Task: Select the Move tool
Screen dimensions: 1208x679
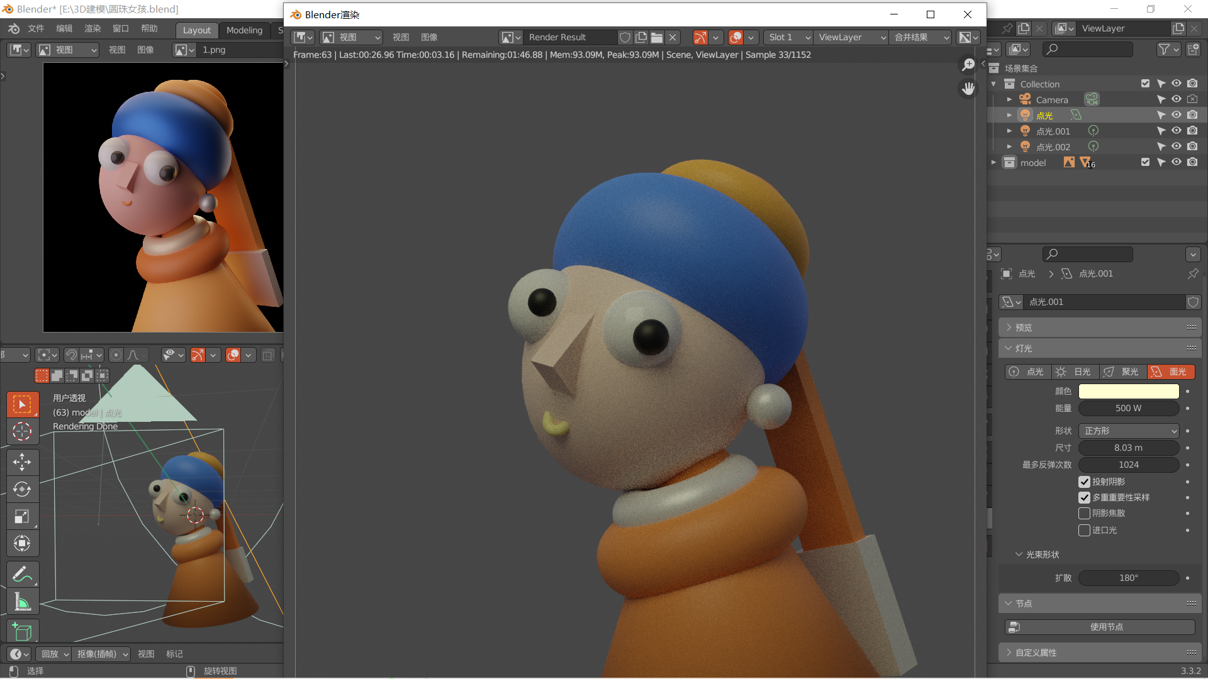Action: [x=22, y=462]
